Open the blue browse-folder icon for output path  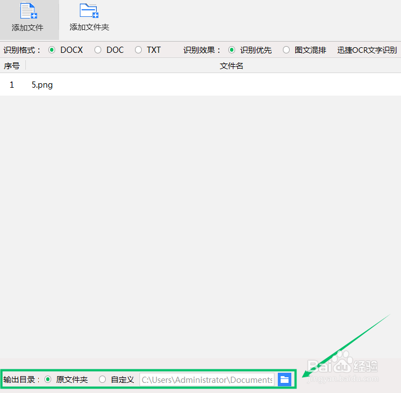click(x=285, y=380)
